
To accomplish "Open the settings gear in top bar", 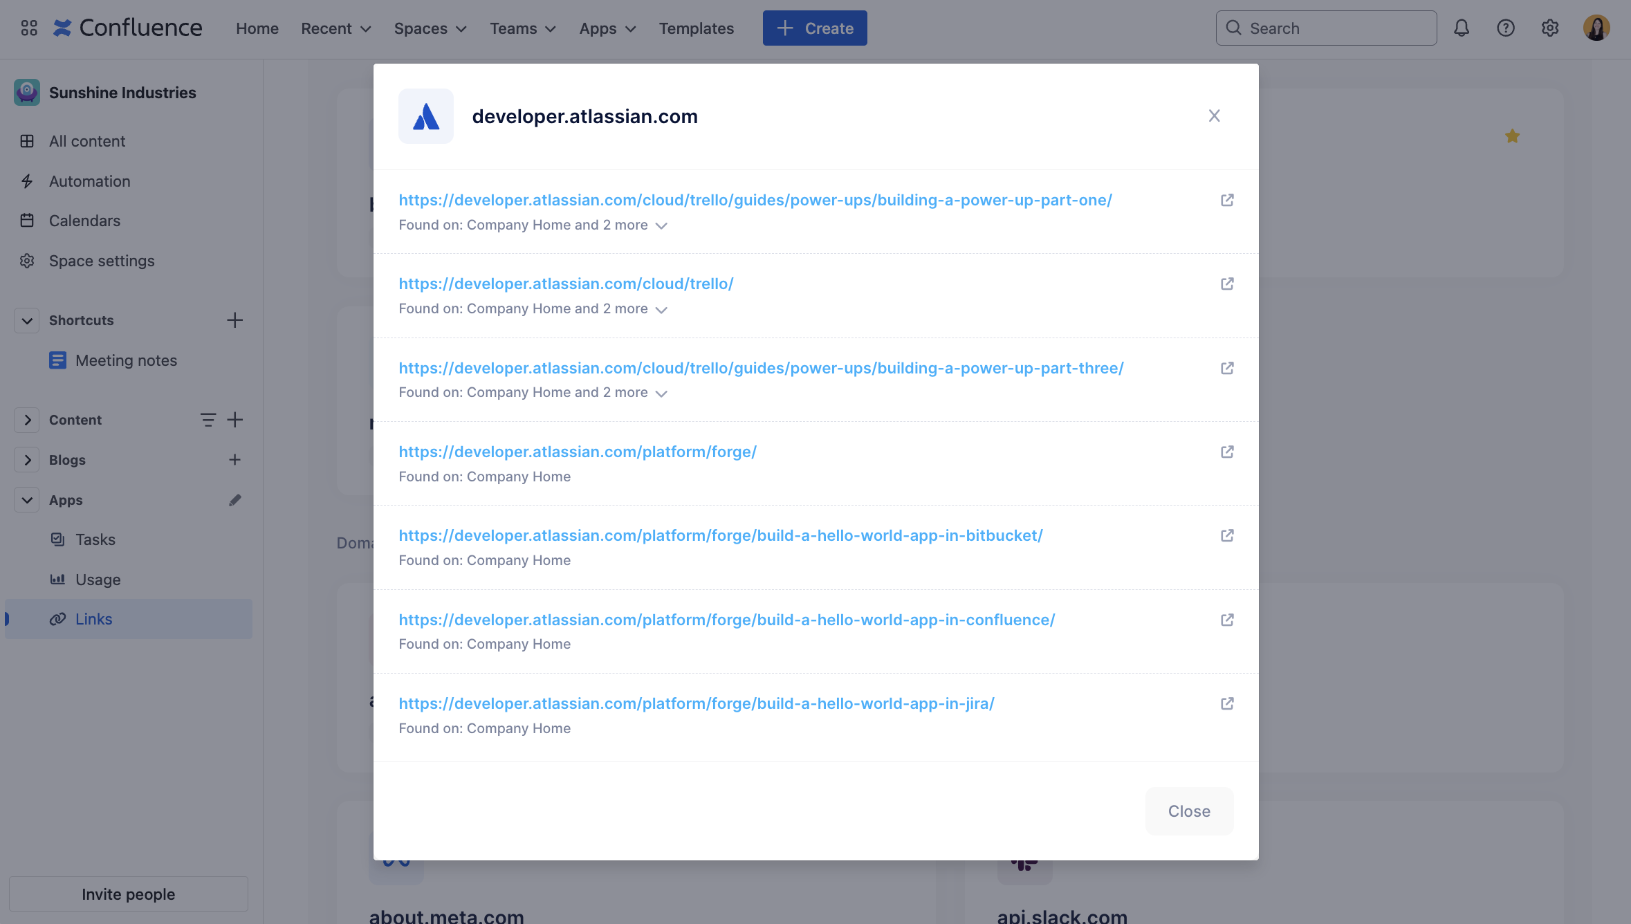I will pos(1549,28).
